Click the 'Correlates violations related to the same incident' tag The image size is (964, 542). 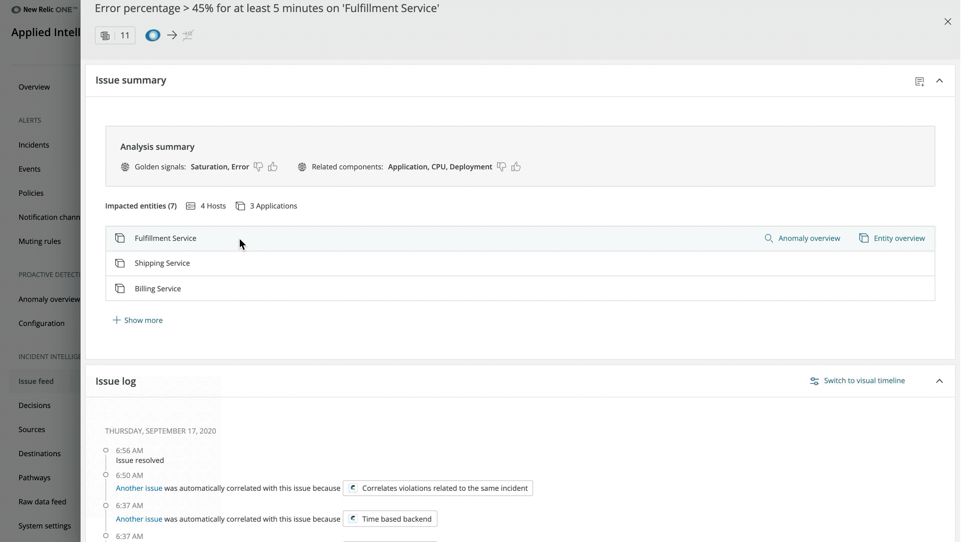click(x=438, y=488)
